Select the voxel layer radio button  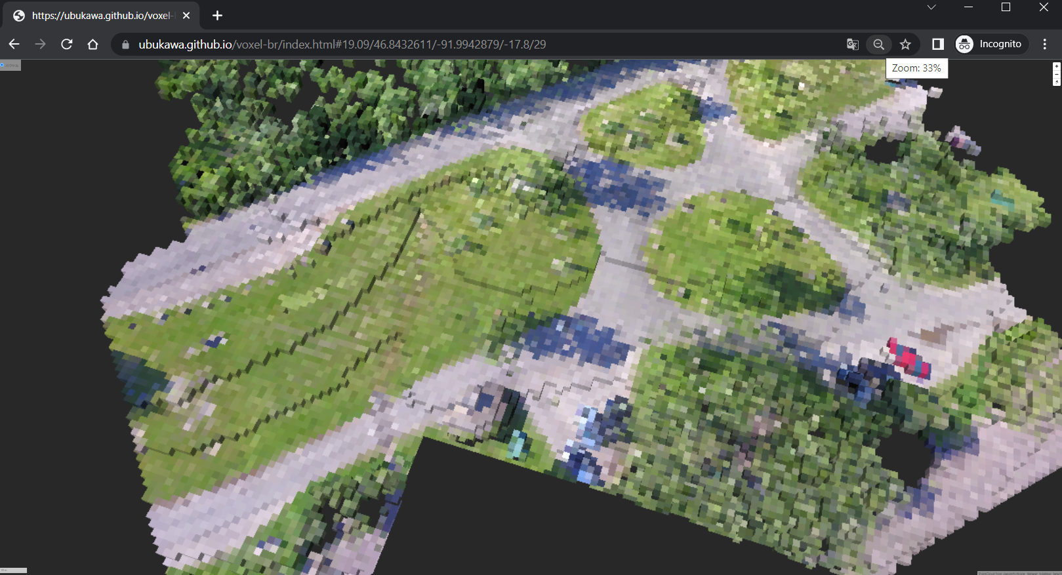pyautogui.click(x=3, y=65)
